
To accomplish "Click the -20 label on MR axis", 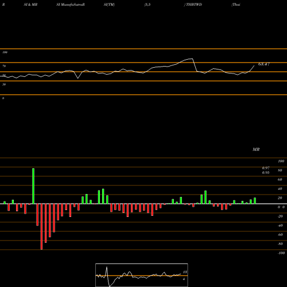I will click(280, 216).
